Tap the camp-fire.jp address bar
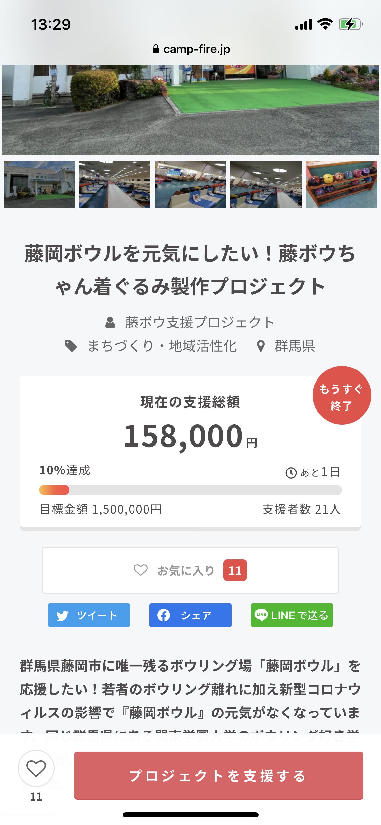Viewport: 381px width, 825px height. pos(191,49)
